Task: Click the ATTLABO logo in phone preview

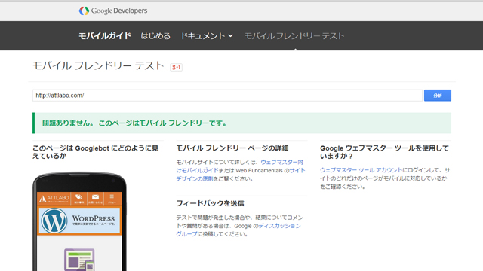Action: [54, 199]
